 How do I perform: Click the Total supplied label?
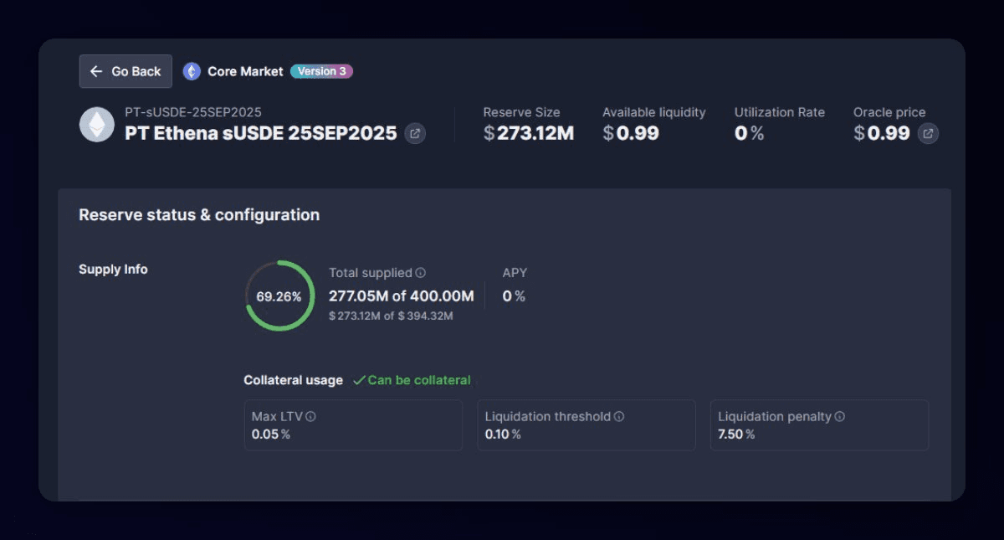coord(371,273)
